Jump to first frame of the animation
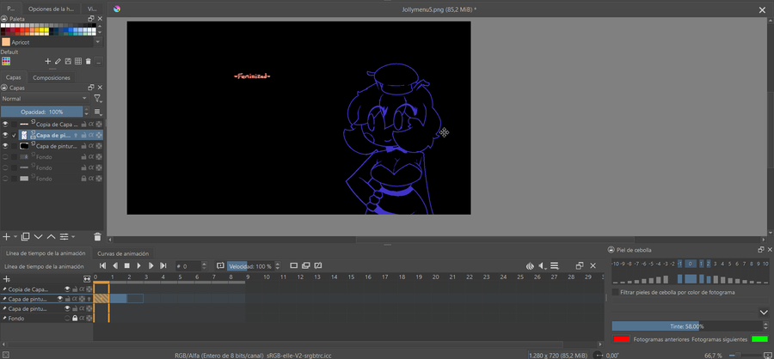The width and height of the screenshot is (774, 359). (x=102, y=265)
